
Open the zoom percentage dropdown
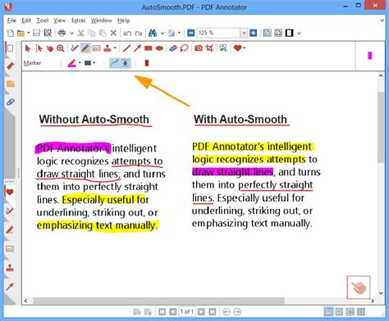tap(244, 34)
